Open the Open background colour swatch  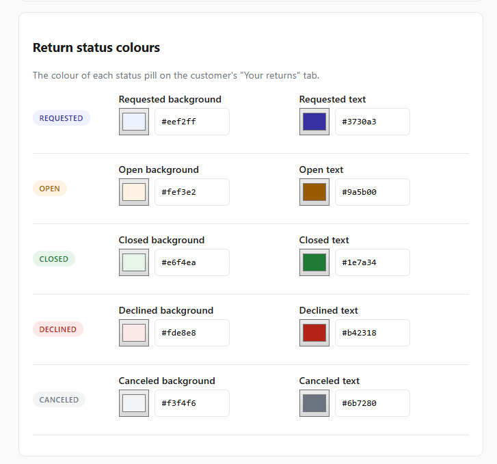coord(134,192)
